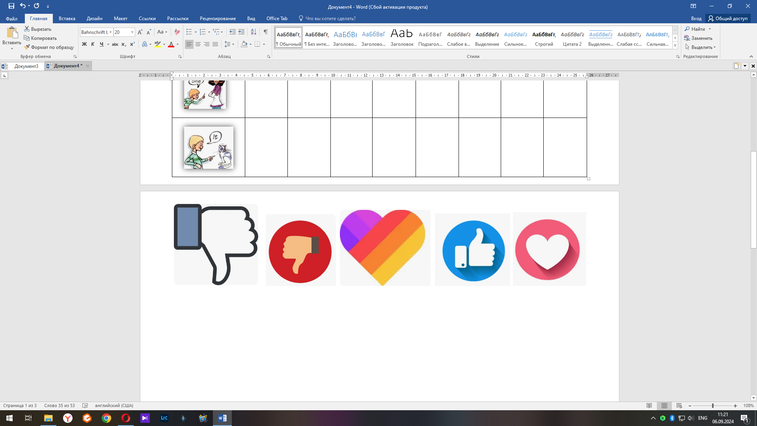Click the Copy (Копировать) button

(41, 38)
